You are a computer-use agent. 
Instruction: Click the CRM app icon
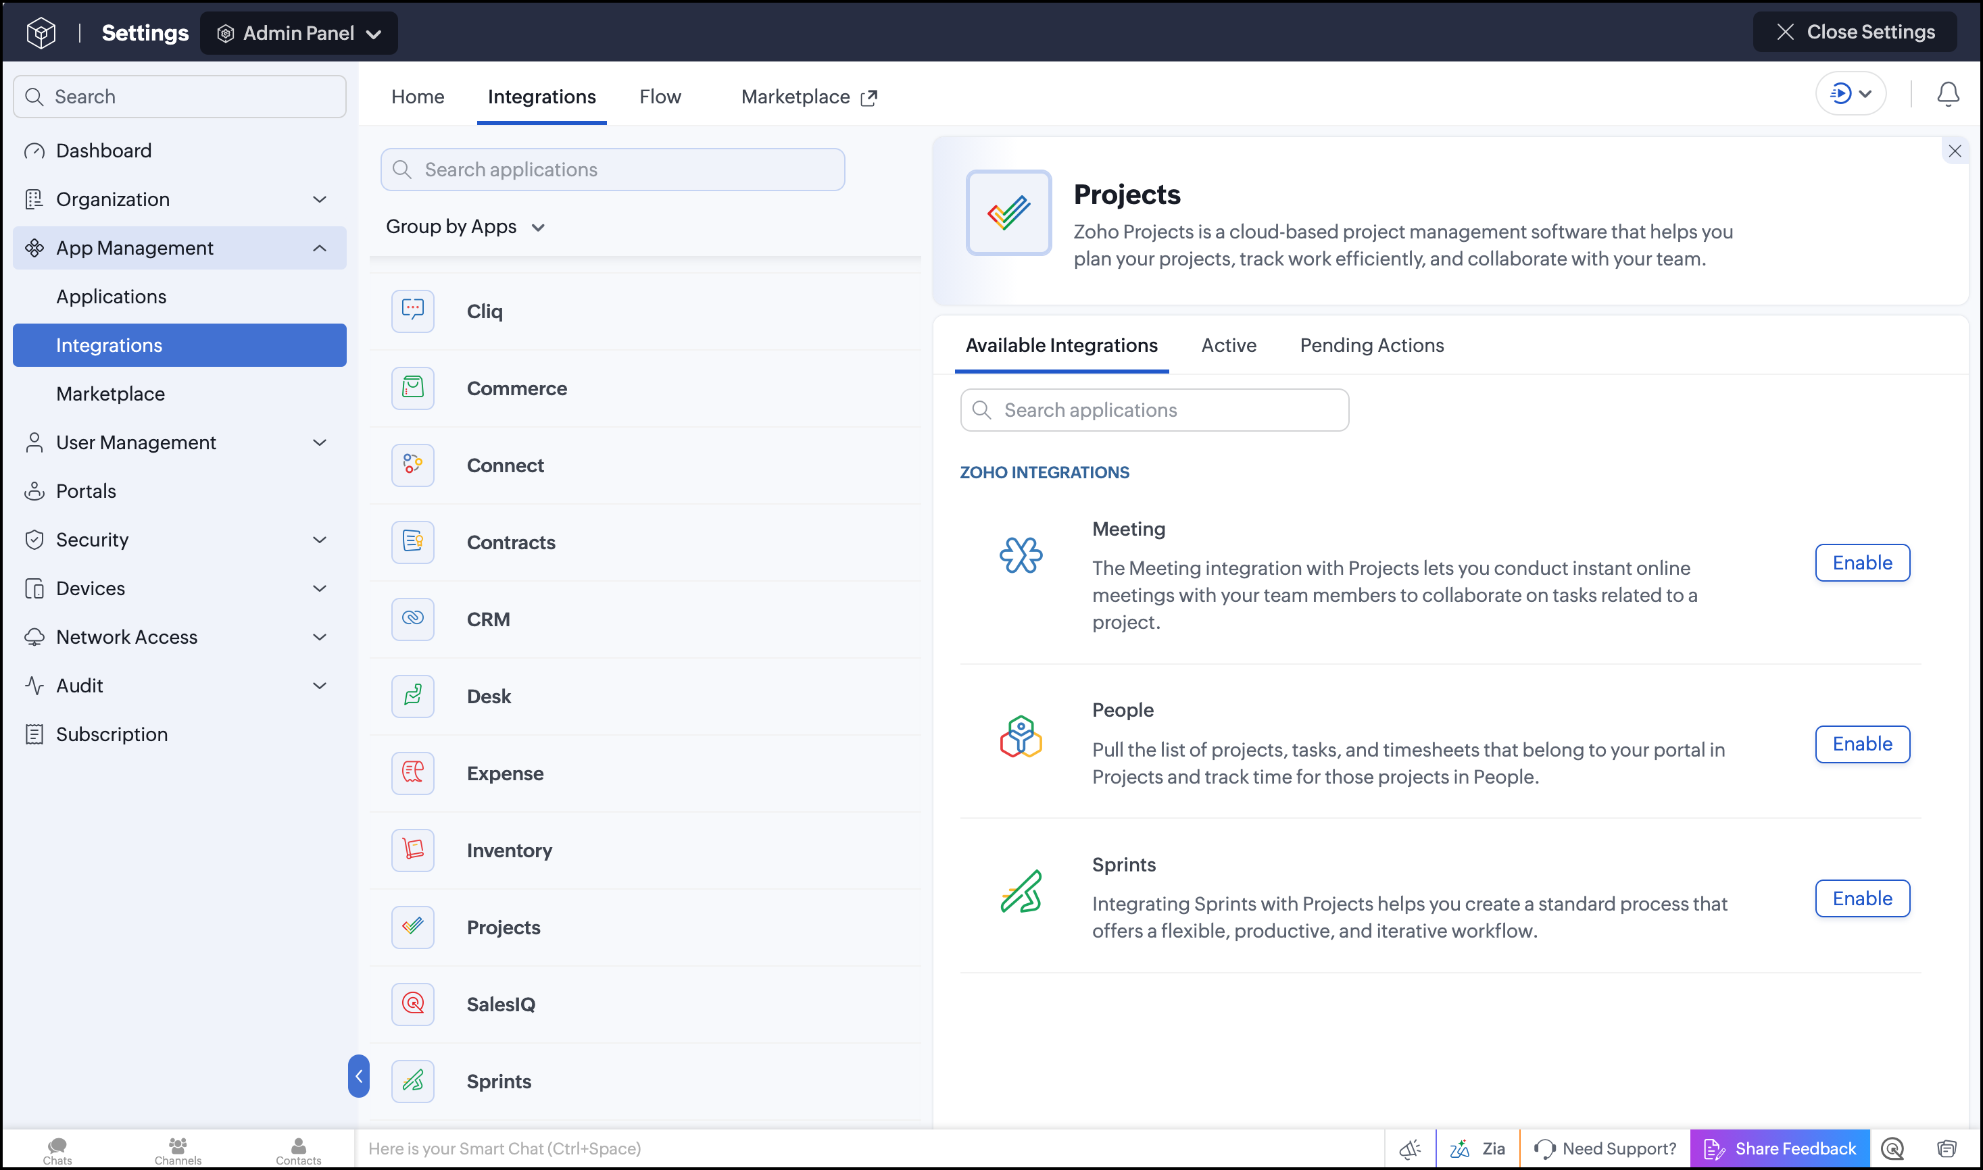[x=412, y=619]
